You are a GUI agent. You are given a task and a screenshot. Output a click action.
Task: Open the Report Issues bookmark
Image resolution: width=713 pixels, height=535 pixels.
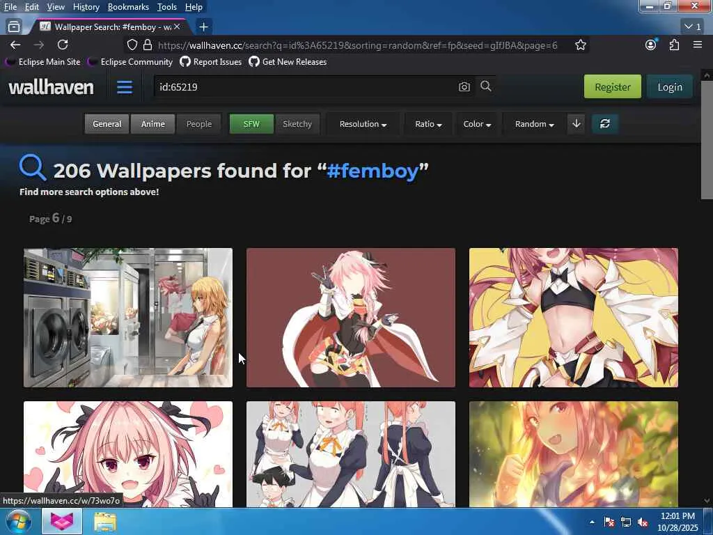(211, 61)
